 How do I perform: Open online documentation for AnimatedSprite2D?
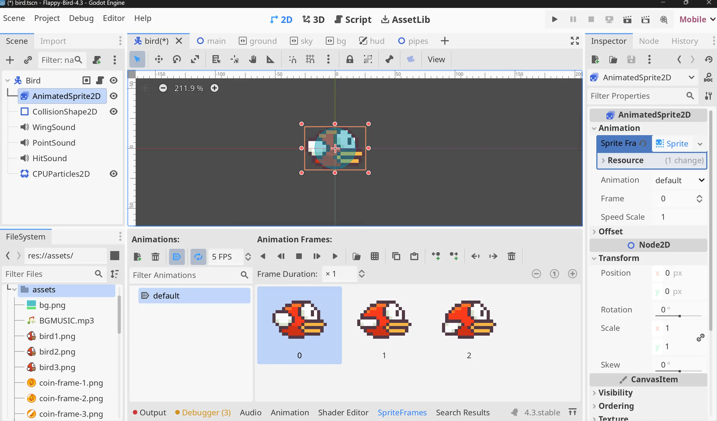tap(708, 77)
